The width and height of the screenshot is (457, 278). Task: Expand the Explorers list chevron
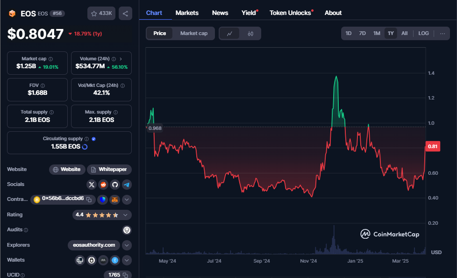pyautogui.click(x=127, y=245)
